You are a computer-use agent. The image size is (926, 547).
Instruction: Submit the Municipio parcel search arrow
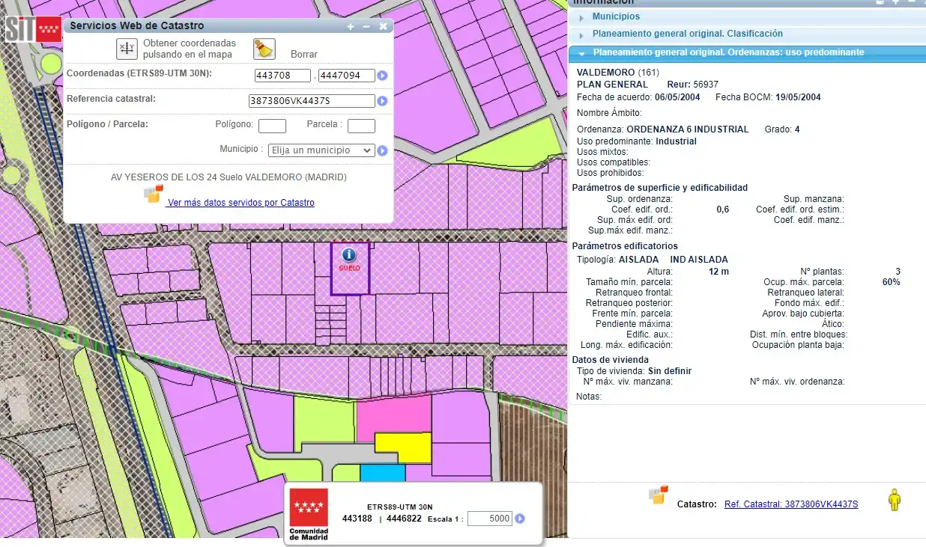tap(382, 150)
